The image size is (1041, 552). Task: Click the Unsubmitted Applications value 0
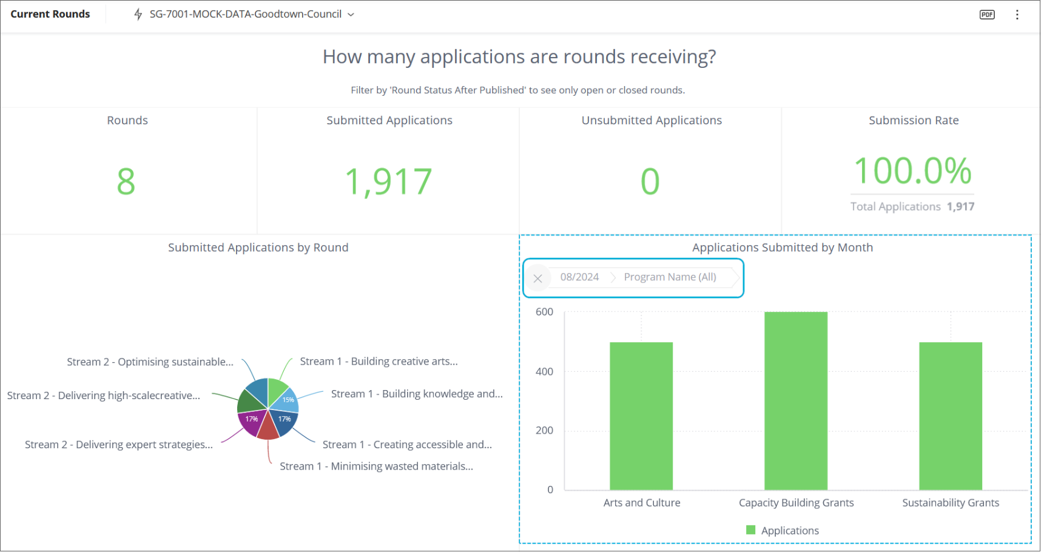tap(650, 181)
